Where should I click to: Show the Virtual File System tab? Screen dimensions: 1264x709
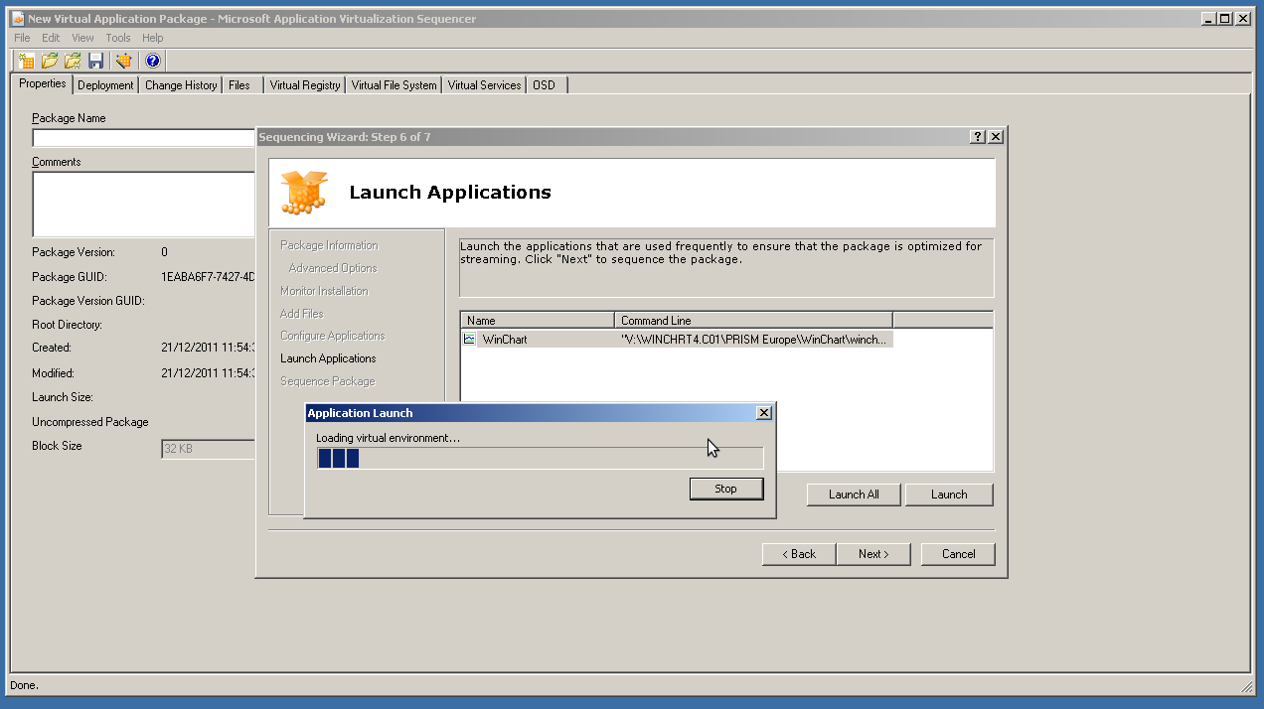(394, 85)
